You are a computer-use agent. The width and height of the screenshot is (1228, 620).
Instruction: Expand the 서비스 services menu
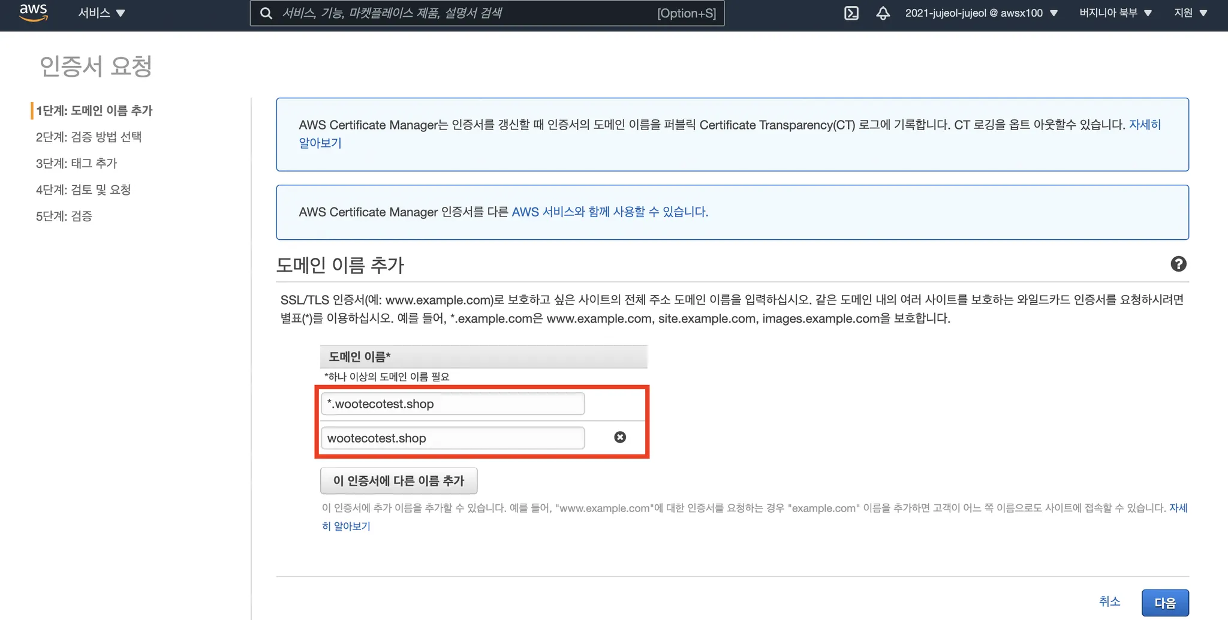(x=101, y=13)
